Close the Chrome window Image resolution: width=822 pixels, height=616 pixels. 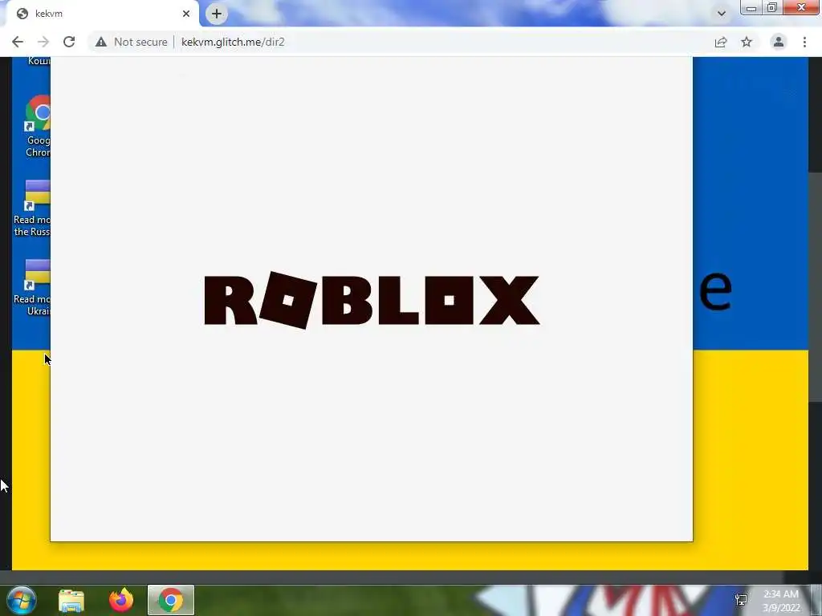[802, 8]
